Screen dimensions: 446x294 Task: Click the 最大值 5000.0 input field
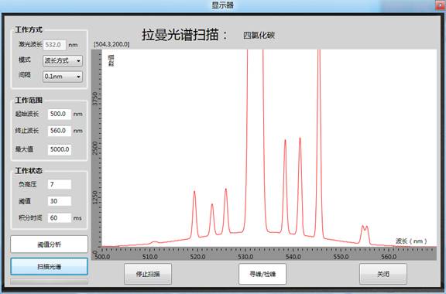(59, 149)
